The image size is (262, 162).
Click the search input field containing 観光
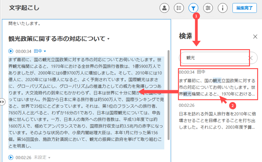(x=214, y=58)
